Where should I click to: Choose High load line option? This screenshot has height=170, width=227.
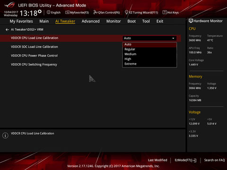coord(149,59)
